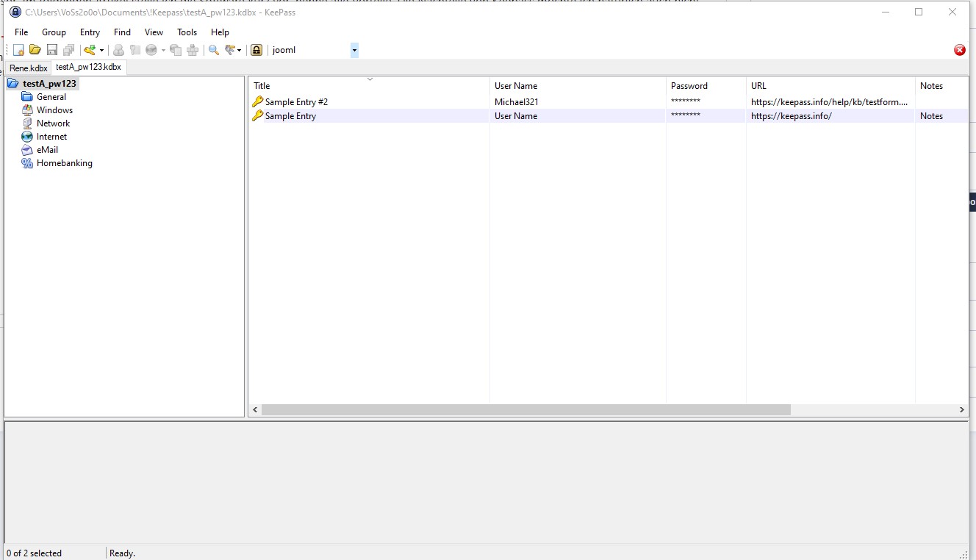The height and width of the screenshot is (560, 976).
Task: Select the Windows group
Action: tap(54, 110)
